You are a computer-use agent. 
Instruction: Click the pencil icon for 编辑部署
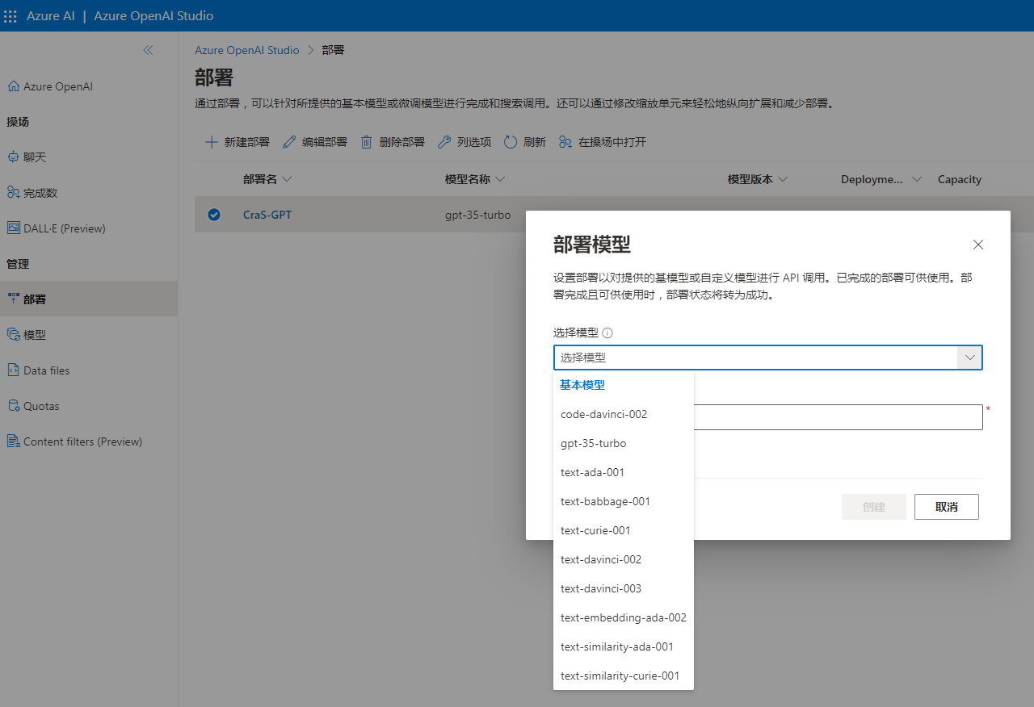pos(289,142)
